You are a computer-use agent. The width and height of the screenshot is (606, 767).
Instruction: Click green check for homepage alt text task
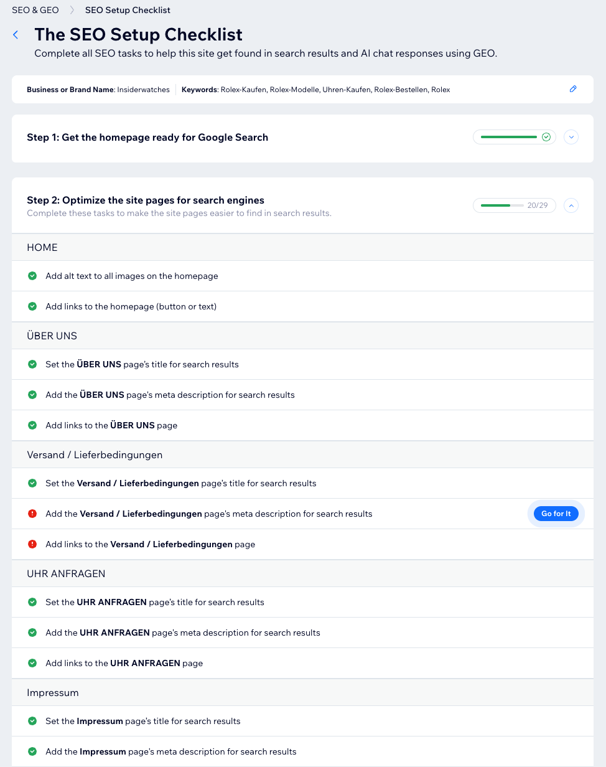[32, 276]
